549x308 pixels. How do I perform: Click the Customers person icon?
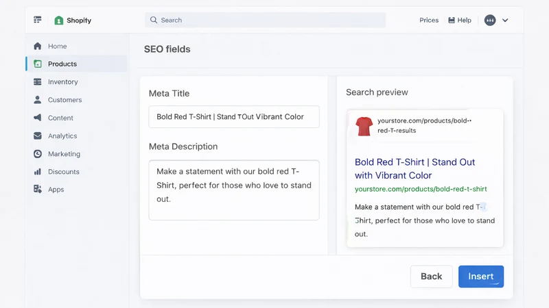[38, 100]
